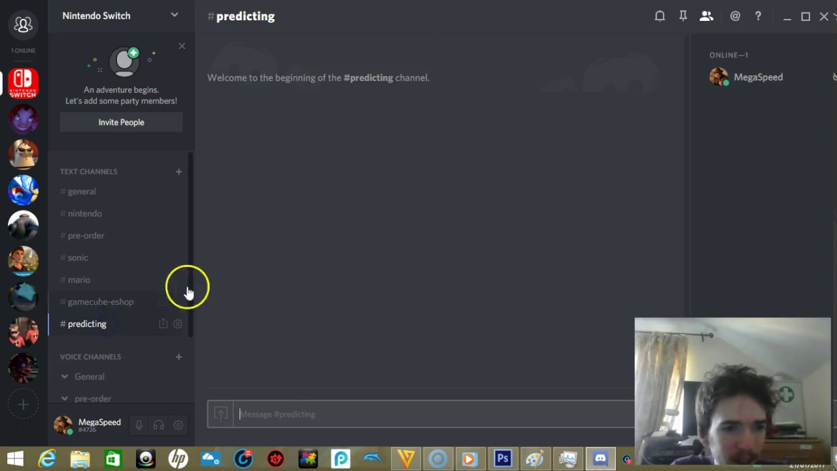Image resolution: width=837 pixels, height=471 pixels.
Task: Create a voice channel with plus icon
Action: click(x=179, y=357)
